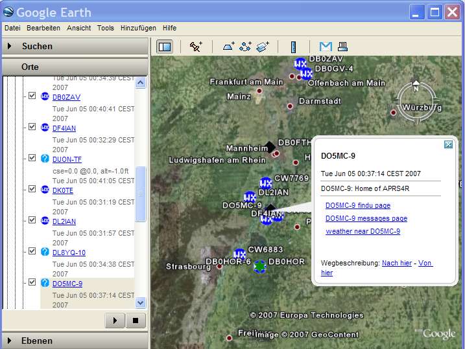Add a polygon from the toolbar
465x349 pixels.
(229, 47)
